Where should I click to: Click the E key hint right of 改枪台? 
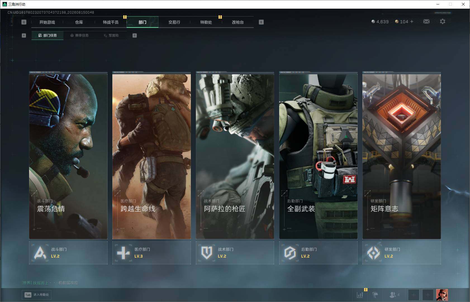[x=261, y=22]
